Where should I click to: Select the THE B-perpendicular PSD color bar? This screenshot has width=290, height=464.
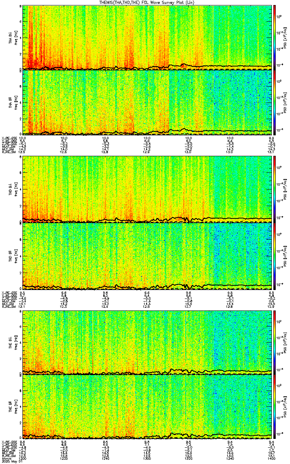tap(275, 342)
